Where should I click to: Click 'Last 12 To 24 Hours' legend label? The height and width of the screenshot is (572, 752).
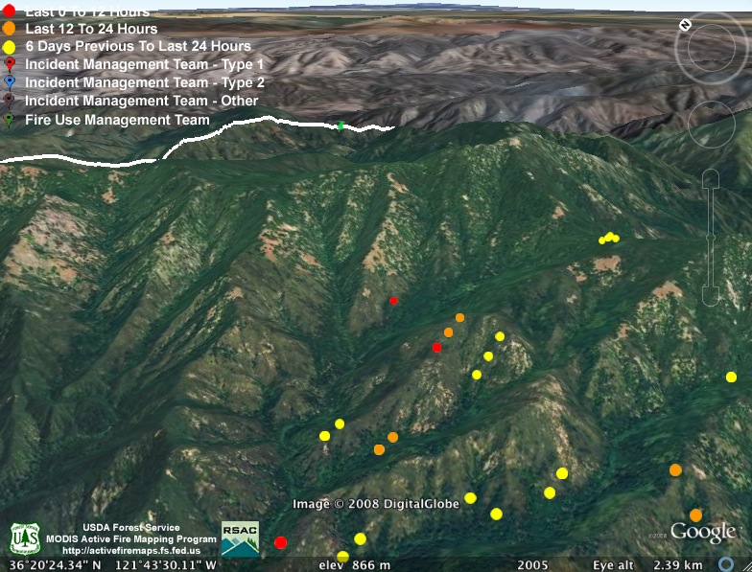click(x=91, y=29)
